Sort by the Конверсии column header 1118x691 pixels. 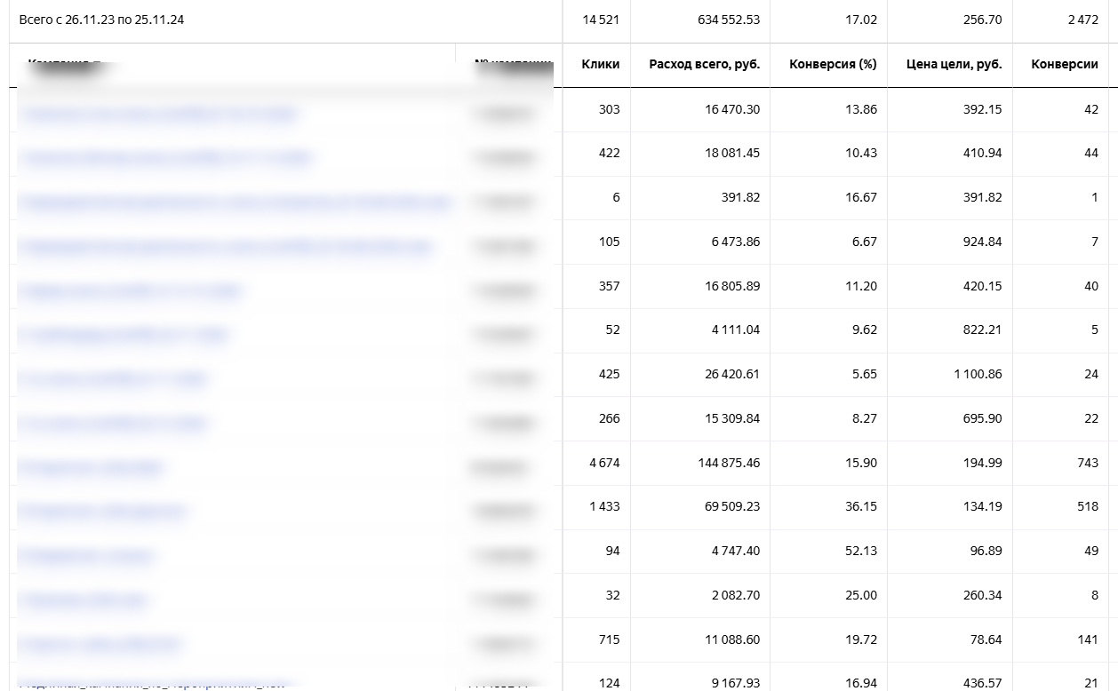[x=1065, y=64]
